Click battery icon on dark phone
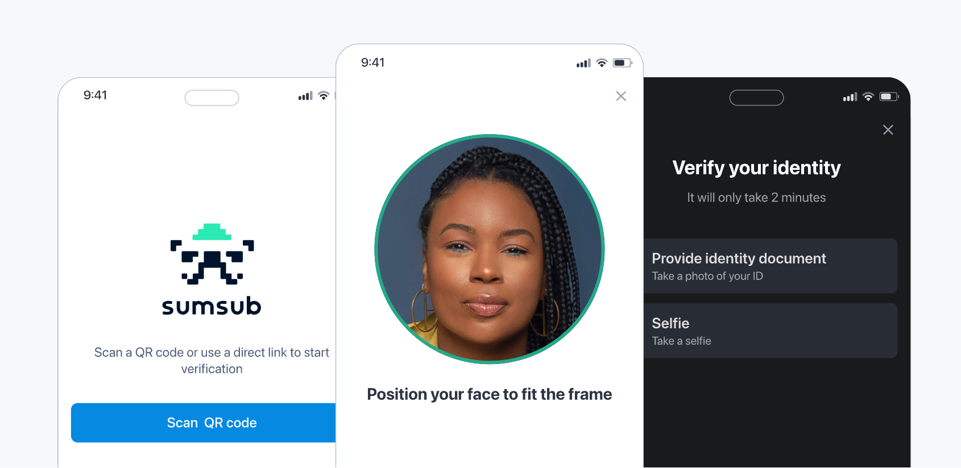 [889, 97]
